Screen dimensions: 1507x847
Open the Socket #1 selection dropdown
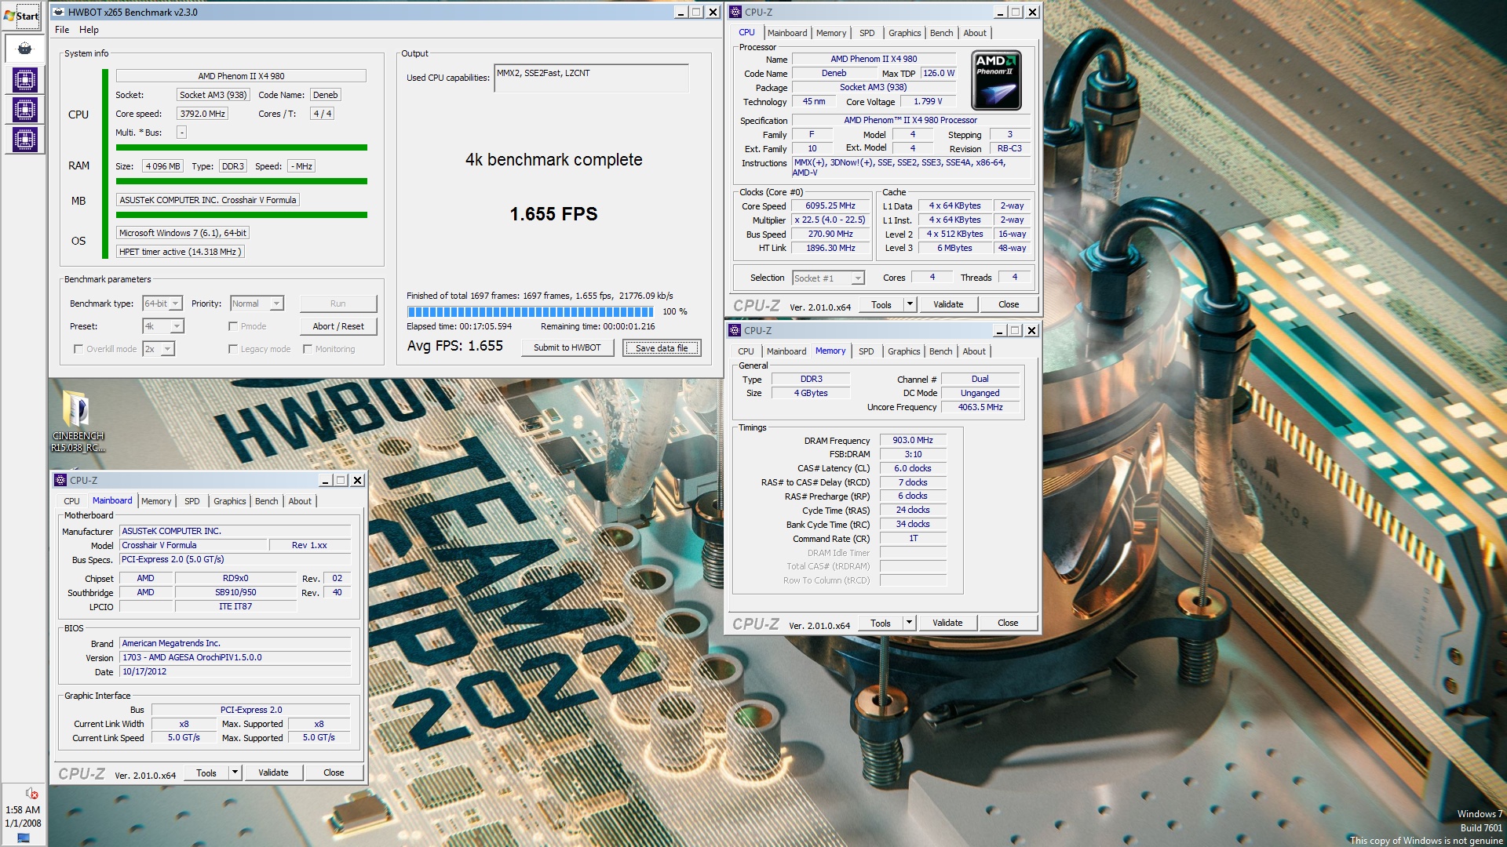[x=828, y=278]
